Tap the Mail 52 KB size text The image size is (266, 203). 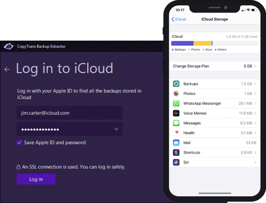(x=251, y=143)
